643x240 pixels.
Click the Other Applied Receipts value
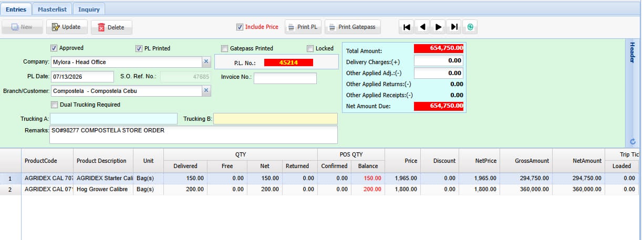457,95
